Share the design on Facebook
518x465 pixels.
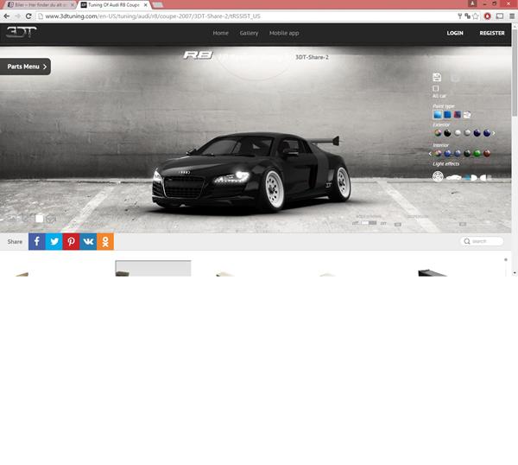37,241
